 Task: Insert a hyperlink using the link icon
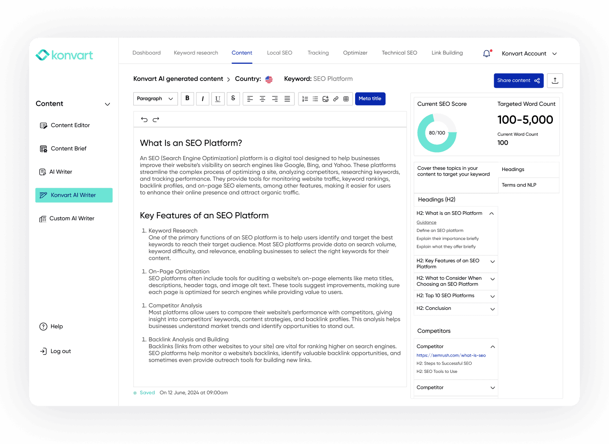336,99
